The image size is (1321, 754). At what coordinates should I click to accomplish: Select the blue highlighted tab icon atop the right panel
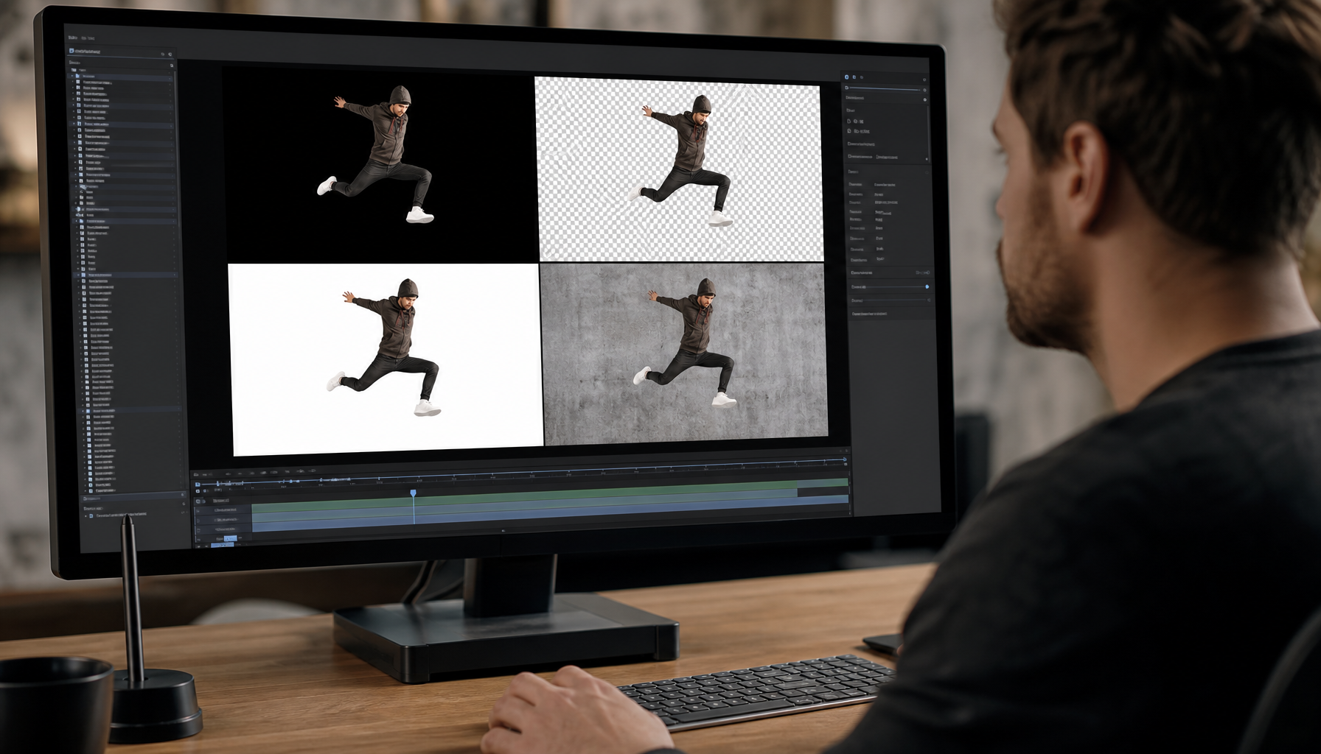[846, 77]
